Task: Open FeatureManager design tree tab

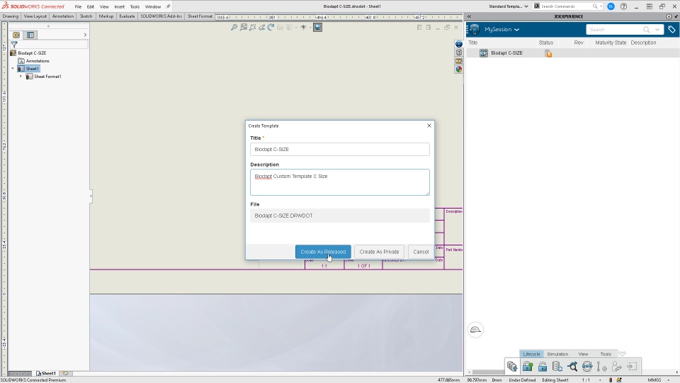Action: 16,35
